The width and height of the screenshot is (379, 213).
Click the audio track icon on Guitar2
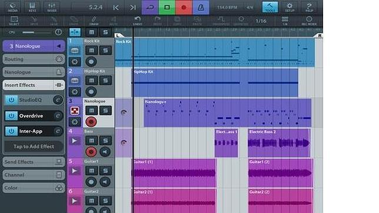(x=75, y=201)
